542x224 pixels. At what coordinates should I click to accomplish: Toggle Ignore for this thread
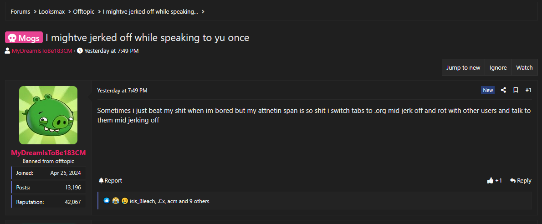pyautogui.click(x=498, y=67)
